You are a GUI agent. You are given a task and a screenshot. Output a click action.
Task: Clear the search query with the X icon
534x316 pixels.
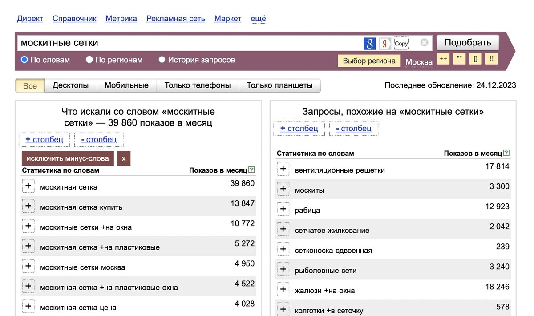[x=424, y=43]
